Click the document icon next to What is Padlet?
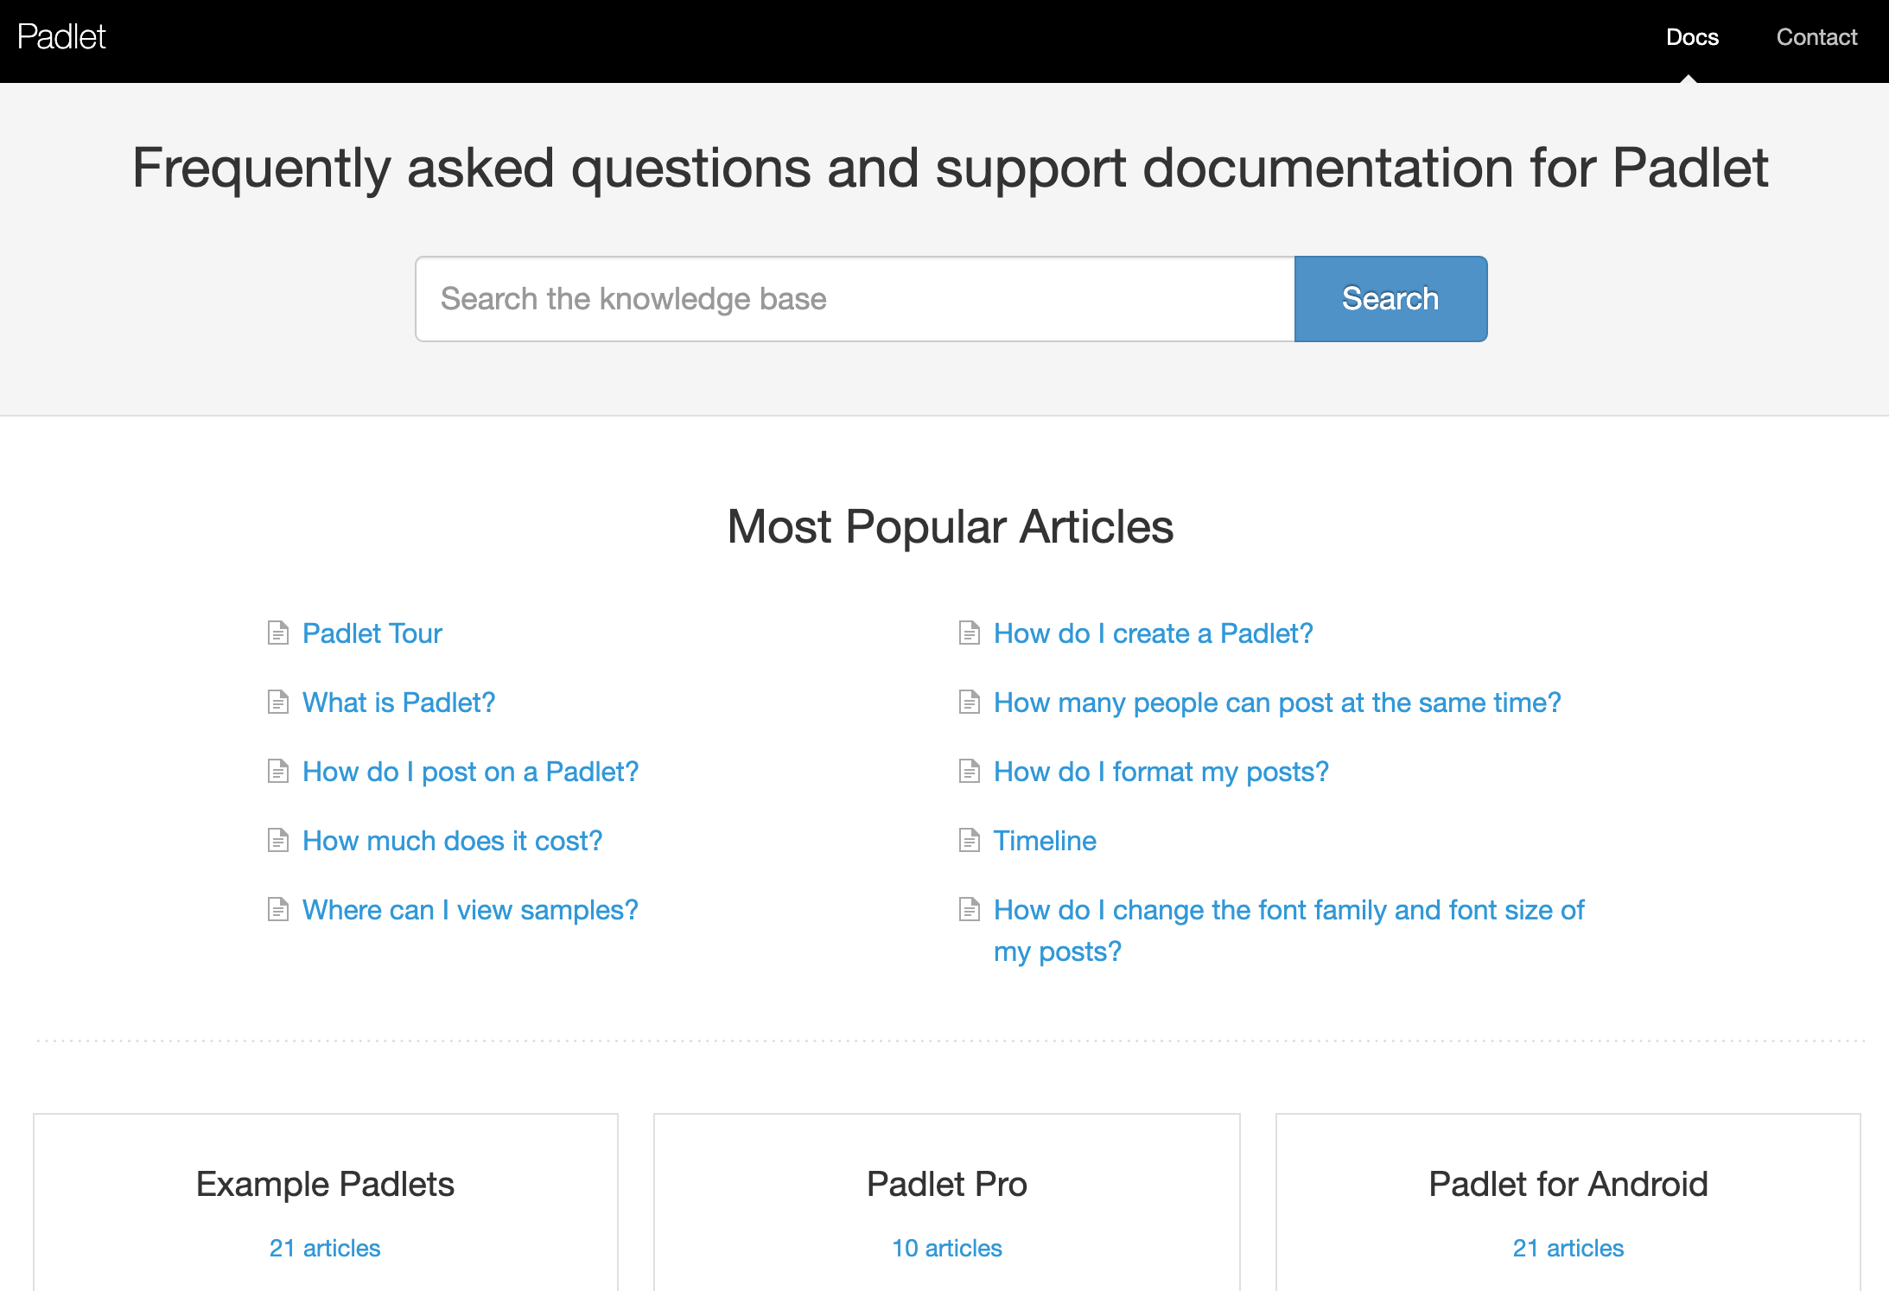The height and width of the screenshot is (1291, 1889). [x=277, y=703]
